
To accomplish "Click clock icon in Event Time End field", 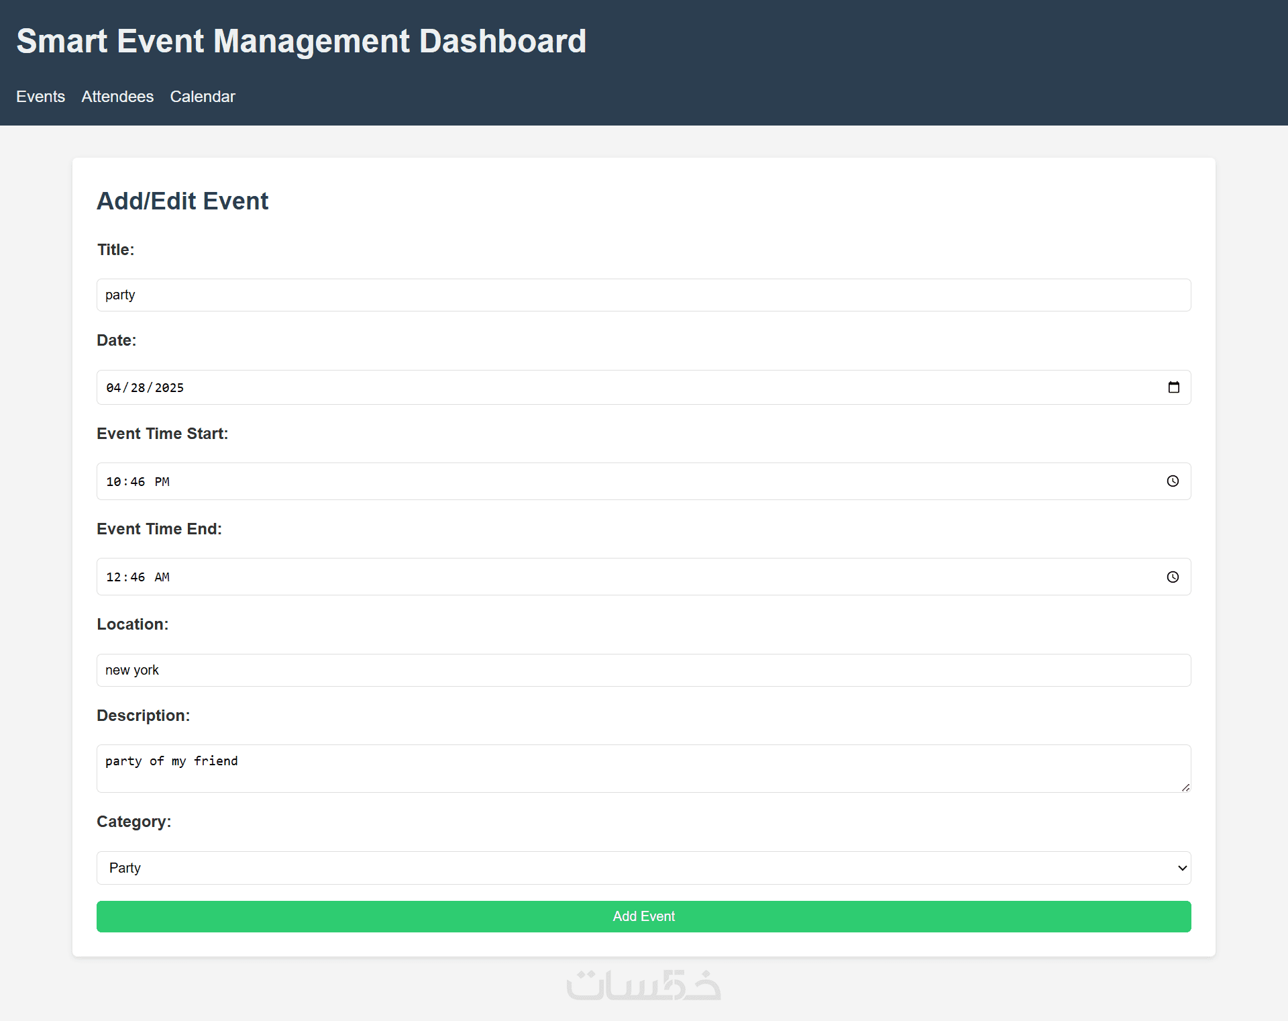I will point(1173,577).
